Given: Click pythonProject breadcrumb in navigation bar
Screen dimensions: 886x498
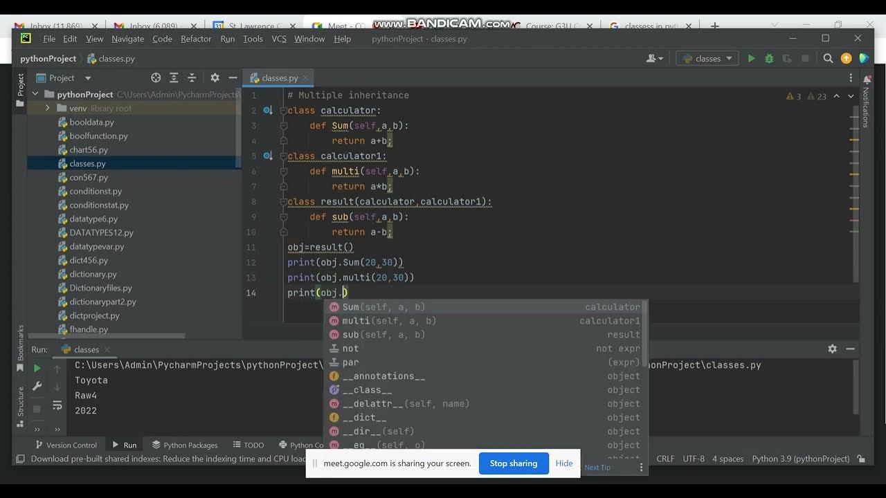Looking at the screenshot, I should [48, 59].
